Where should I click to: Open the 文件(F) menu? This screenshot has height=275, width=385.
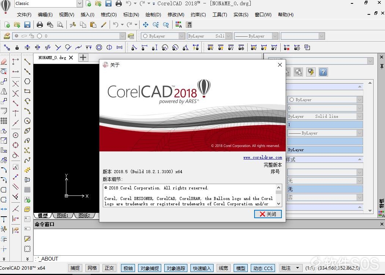pos(24,15)
